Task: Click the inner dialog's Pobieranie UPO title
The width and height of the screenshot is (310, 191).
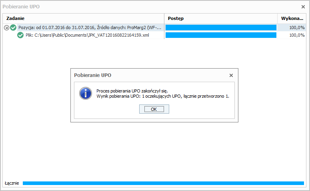Action: click(x=93, y=75)
